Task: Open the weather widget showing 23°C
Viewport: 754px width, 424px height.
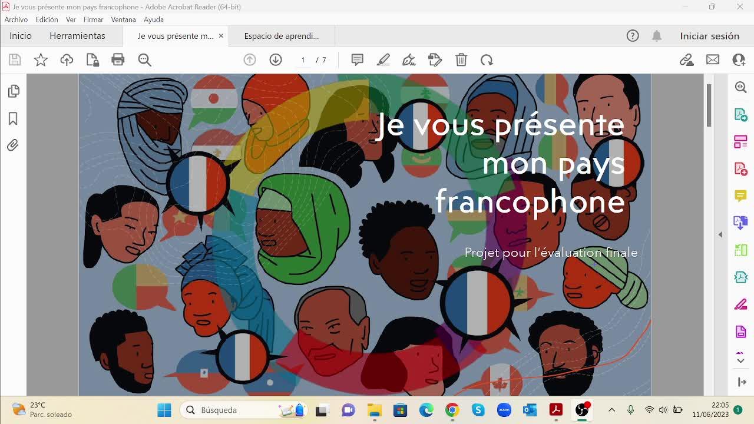Action: point(42,410)
